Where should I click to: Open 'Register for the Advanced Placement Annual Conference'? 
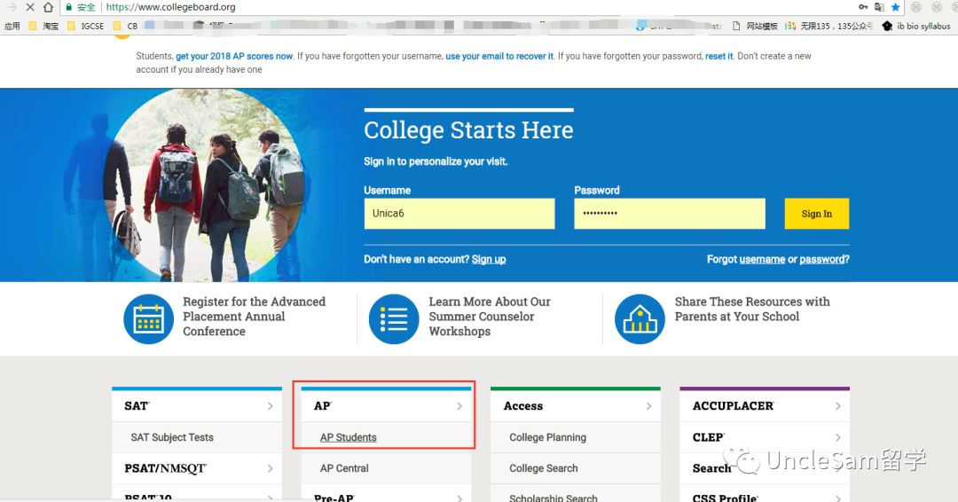point(255,317)
